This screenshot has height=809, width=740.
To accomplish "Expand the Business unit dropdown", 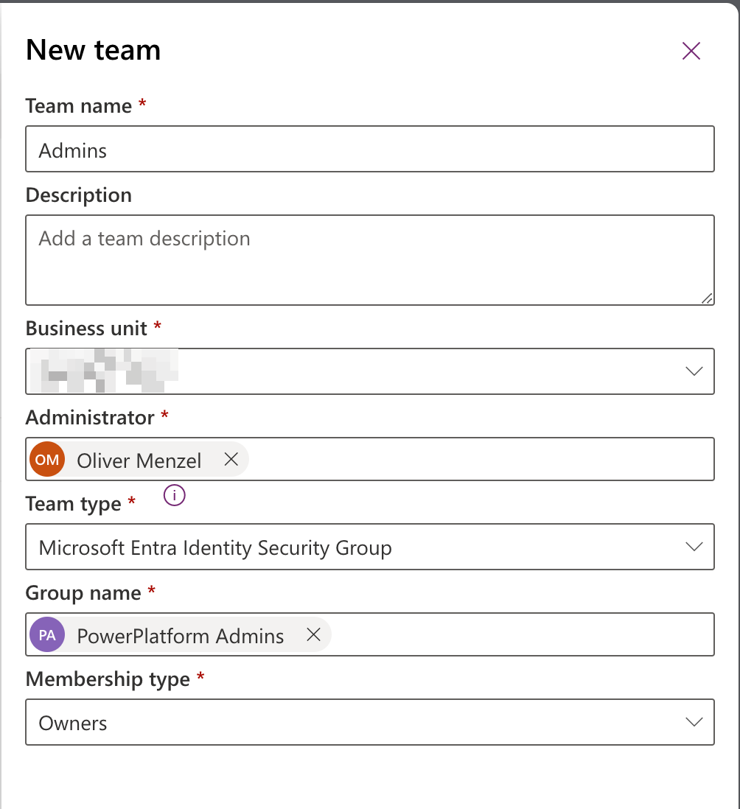I will (694, 371).
